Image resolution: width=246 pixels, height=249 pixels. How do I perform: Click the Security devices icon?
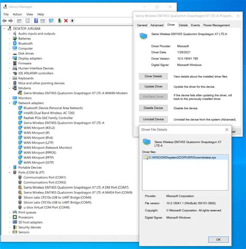click(15, 227)
